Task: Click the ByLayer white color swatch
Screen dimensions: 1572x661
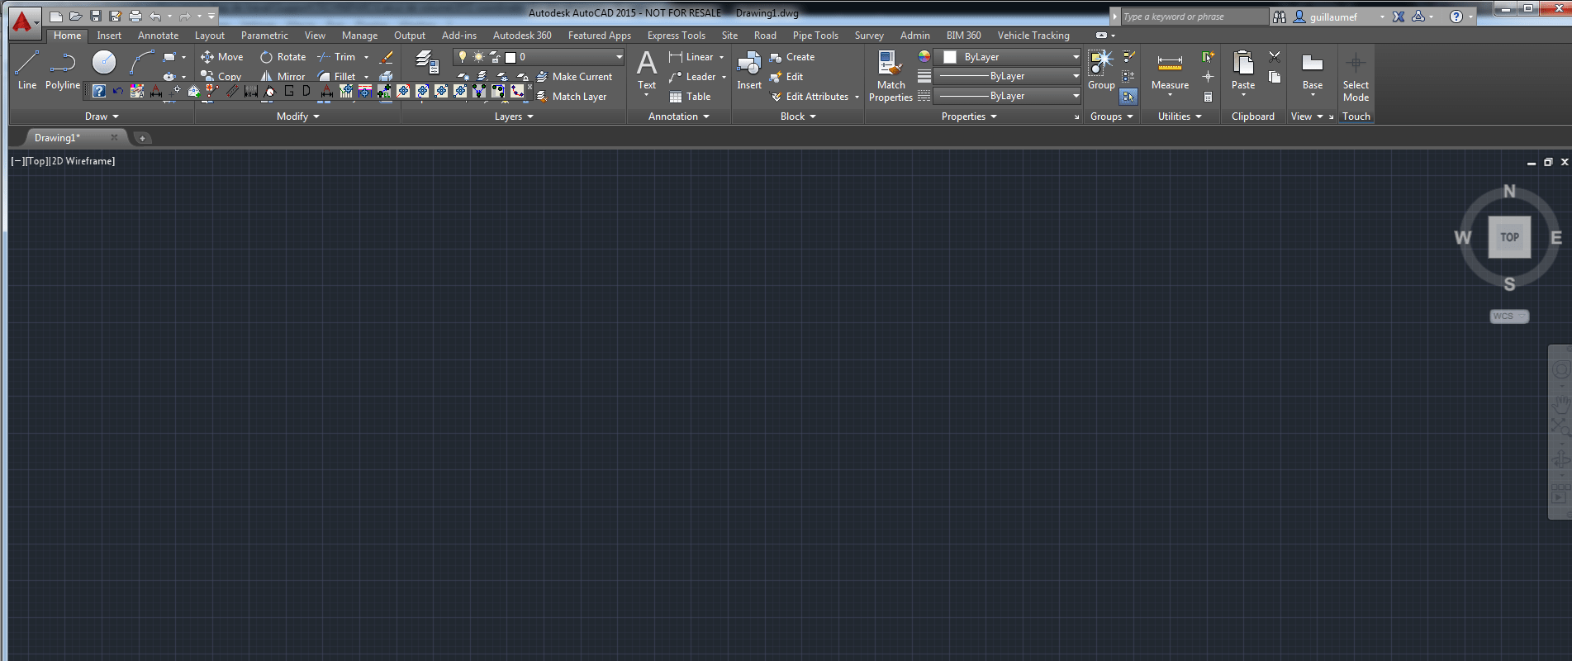Action: (x=950, y=57)
